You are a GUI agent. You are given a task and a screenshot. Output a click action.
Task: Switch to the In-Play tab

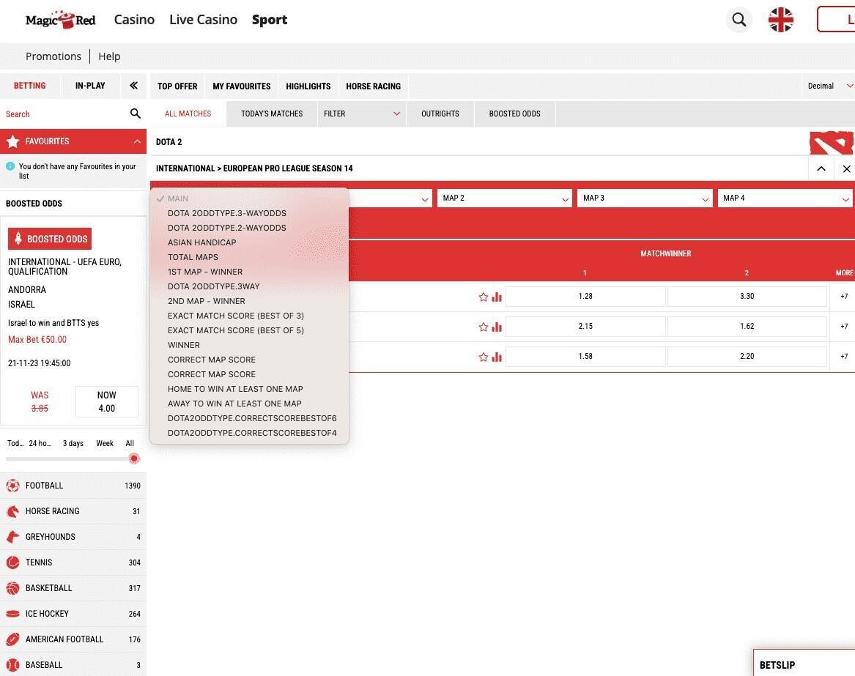[x=90, y=86]
